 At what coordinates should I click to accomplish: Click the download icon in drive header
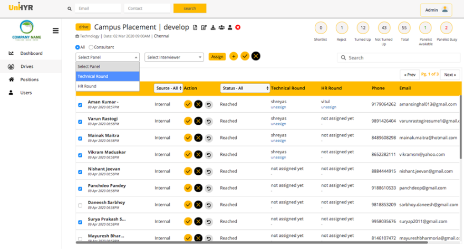tap(213, 27)
